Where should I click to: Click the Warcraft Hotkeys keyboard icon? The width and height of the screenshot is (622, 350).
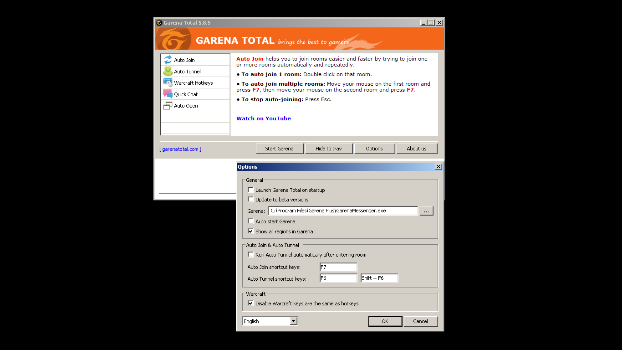click(x=168, y=82)
